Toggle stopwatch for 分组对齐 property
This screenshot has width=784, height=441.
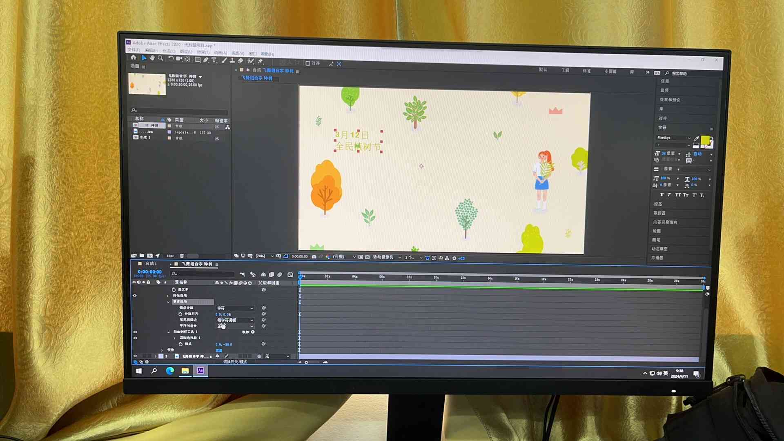point(180,314)
